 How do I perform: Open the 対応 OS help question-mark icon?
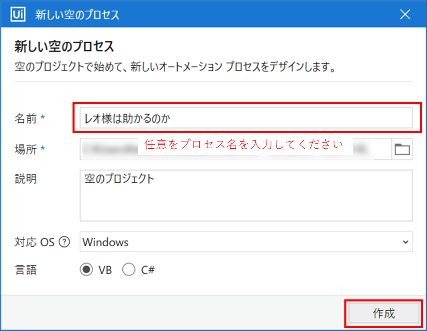(x=64, y=242)
